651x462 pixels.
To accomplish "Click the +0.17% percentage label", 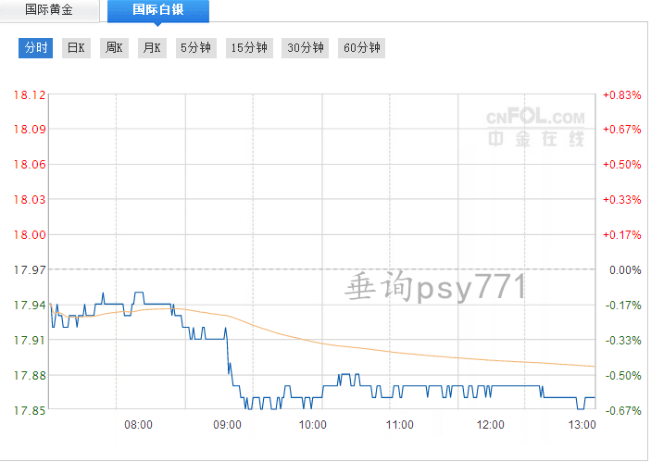I will pos(622,235).
